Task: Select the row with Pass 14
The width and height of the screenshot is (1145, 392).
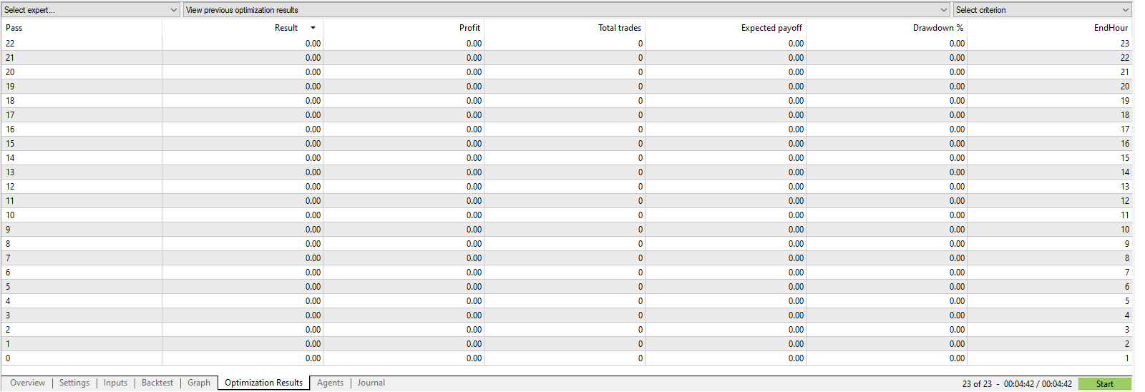Action: point(566,158)
